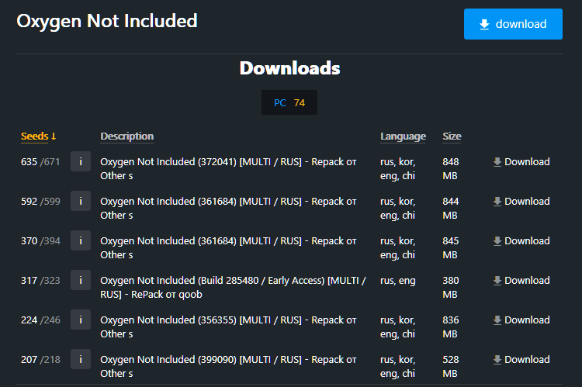
Task: Click the Oxygen Not Included page title
Action: pos(107,22)
